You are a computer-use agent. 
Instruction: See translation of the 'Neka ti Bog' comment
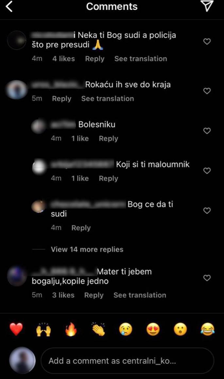(x=141, y=58)
